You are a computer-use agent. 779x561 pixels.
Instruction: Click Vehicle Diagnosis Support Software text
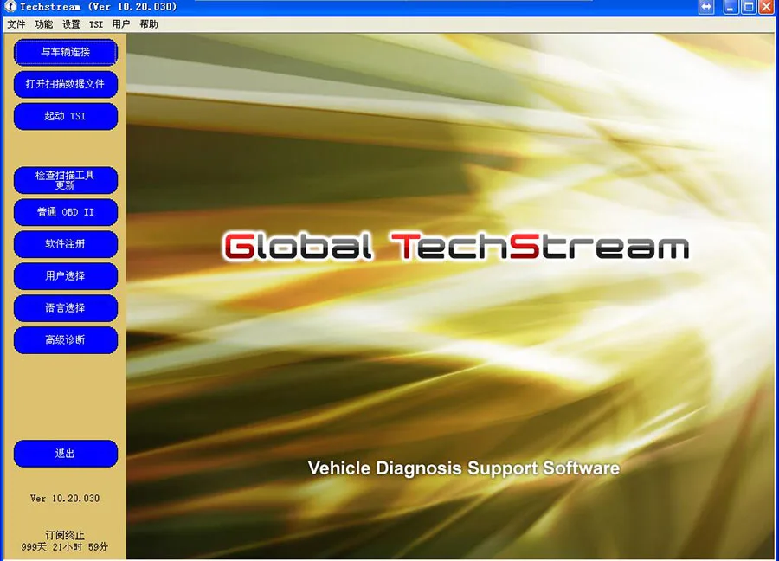[464, 468]
